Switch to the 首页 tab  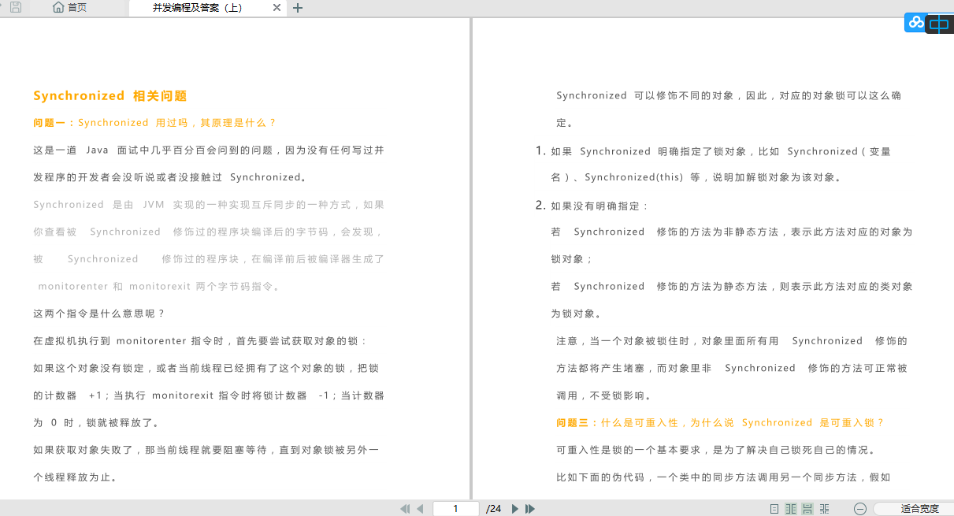(x=71, y=7)
